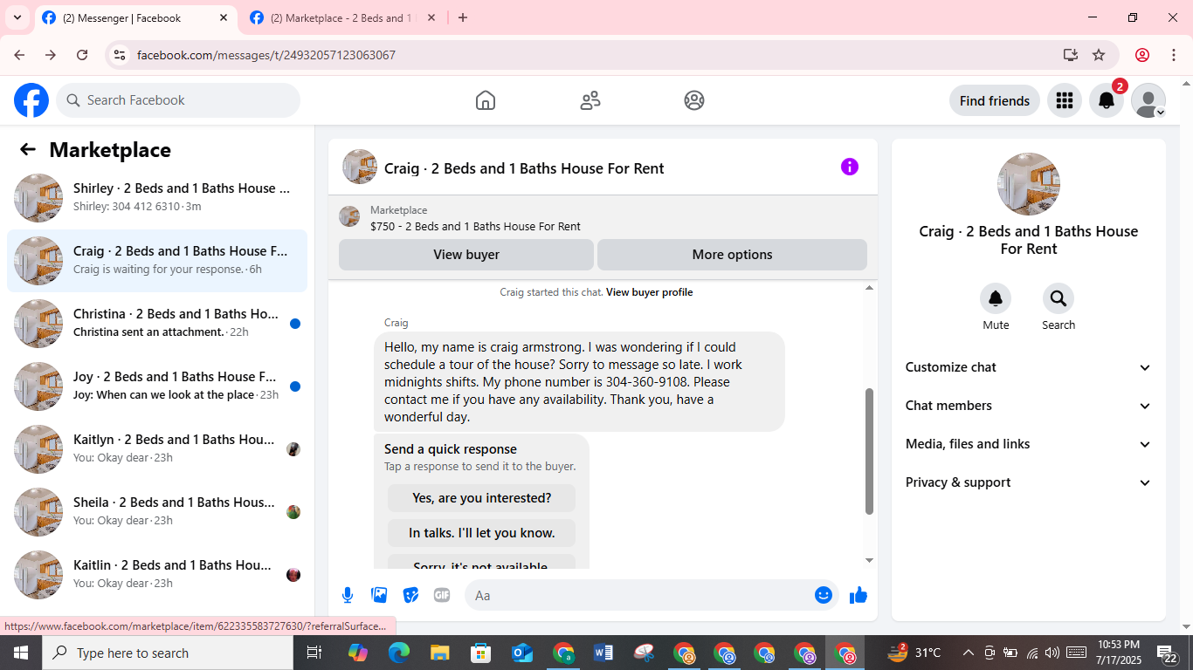Image resolution: width=1193 pixels, height=670 pixels.
Task: Open the $750 Marketplace listing banner
Action: coord(603,218)
